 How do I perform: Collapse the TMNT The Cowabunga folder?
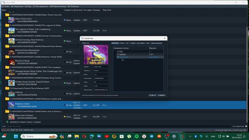[x=3, y=67]
